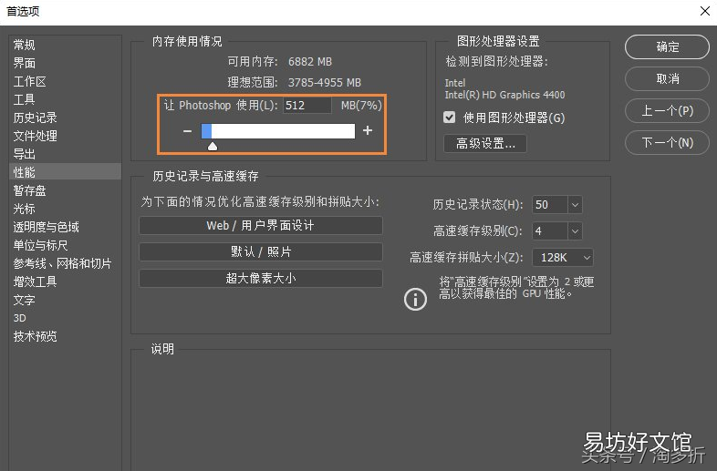
Task: Open the 透明度与色域 preferences category
Action: [x=47, y=227]
